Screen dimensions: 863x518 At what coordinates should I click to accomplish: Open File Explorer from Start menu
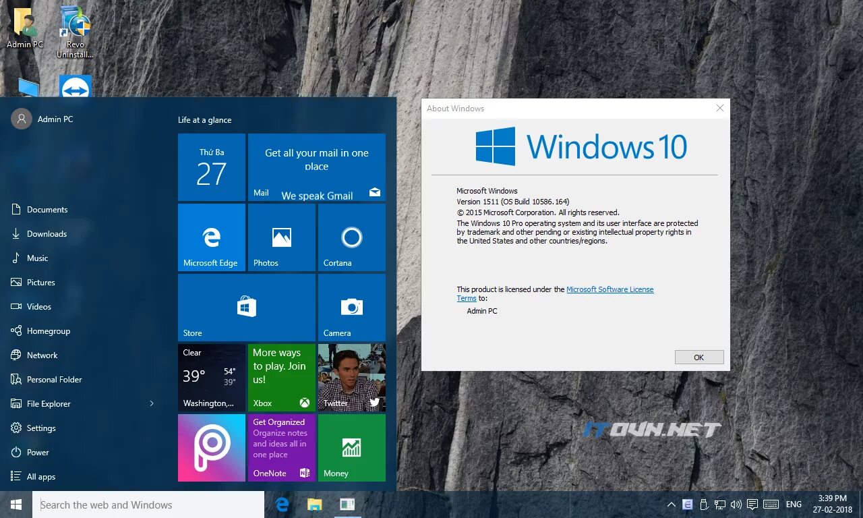(41, 404)
